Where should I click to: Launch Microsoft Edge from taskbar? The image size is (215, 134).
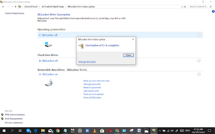[x=36, y=131]
